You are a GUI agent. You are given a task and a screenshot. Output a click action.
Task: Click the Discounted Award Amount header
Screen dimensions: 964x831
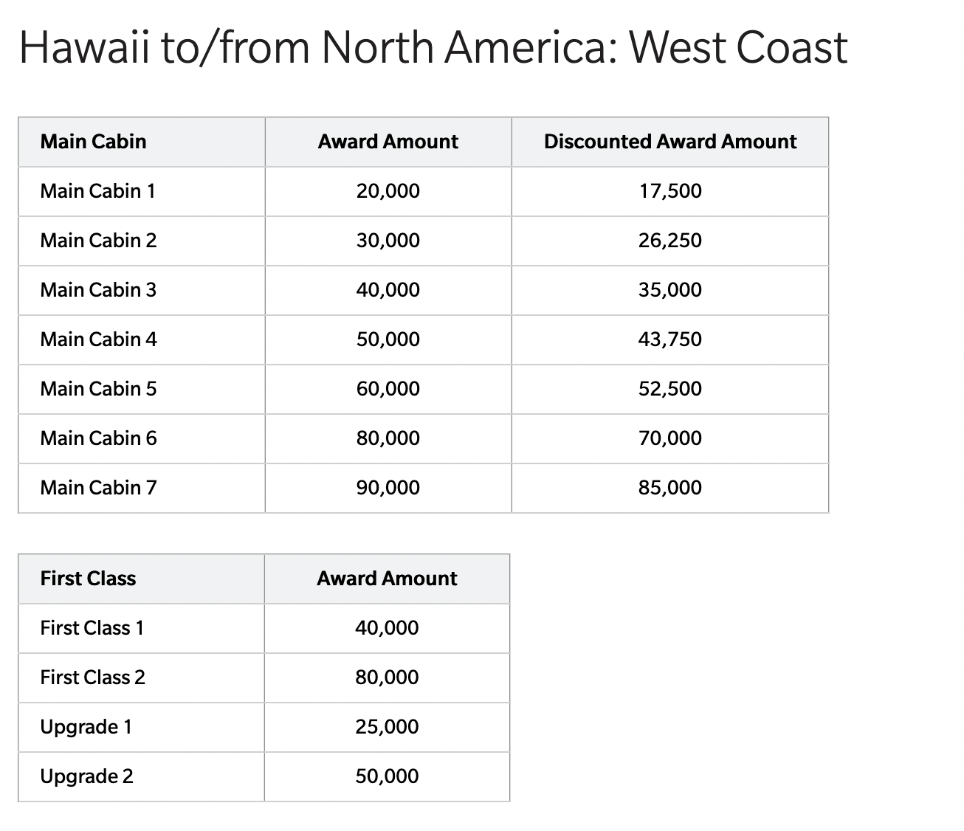pos(670,142)
